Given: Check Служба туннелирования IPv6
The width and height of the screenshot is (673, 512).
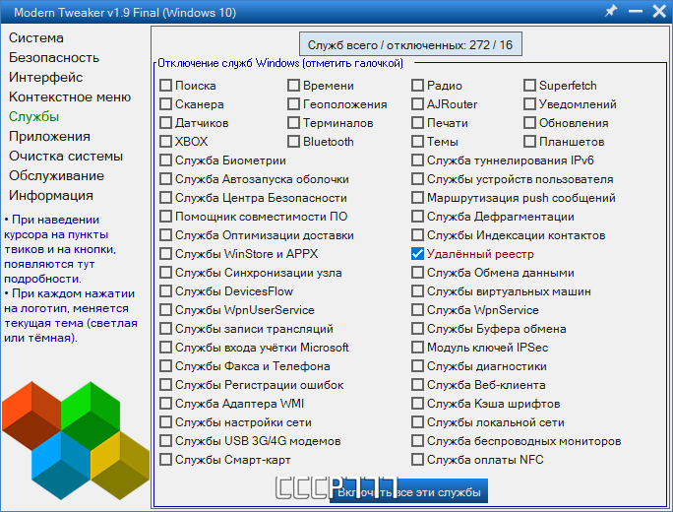Looking at the screenshot, I should pyautogui.click(x=417, y=160).
